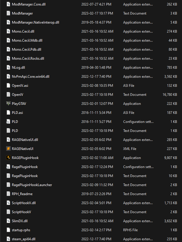Click the RPHS File type label
The height and width of the screenshot is (242, 182).
tap(130, 230)
